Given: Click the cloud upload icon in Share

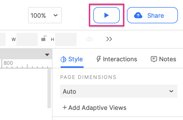Looking at the screenshot, I should pos(138,16).
